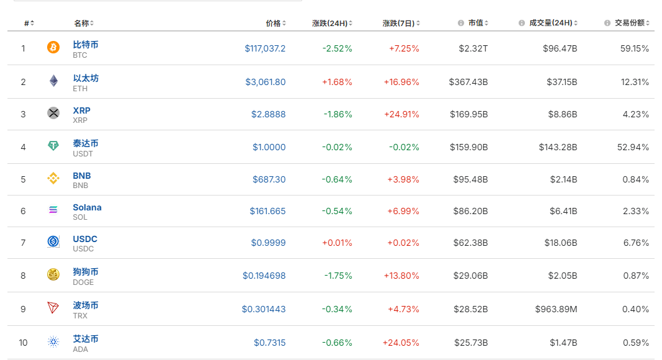Open the Solana name link

pyautogui.click(x=87, y=207)
